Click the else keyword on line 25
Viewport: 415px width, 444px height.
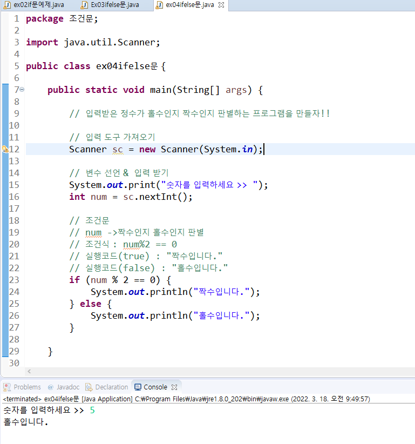pos(91,304)
